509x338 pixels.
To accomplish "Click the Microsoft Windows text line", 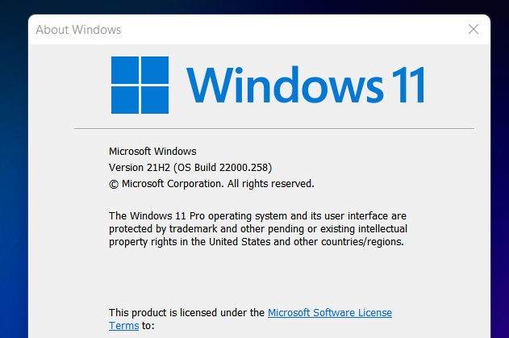I will (152, 152).
